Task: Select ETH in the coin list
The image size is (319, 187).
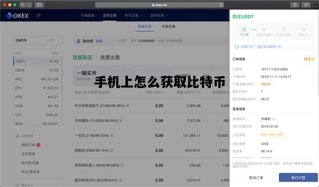Action: (x=37, y=88)
